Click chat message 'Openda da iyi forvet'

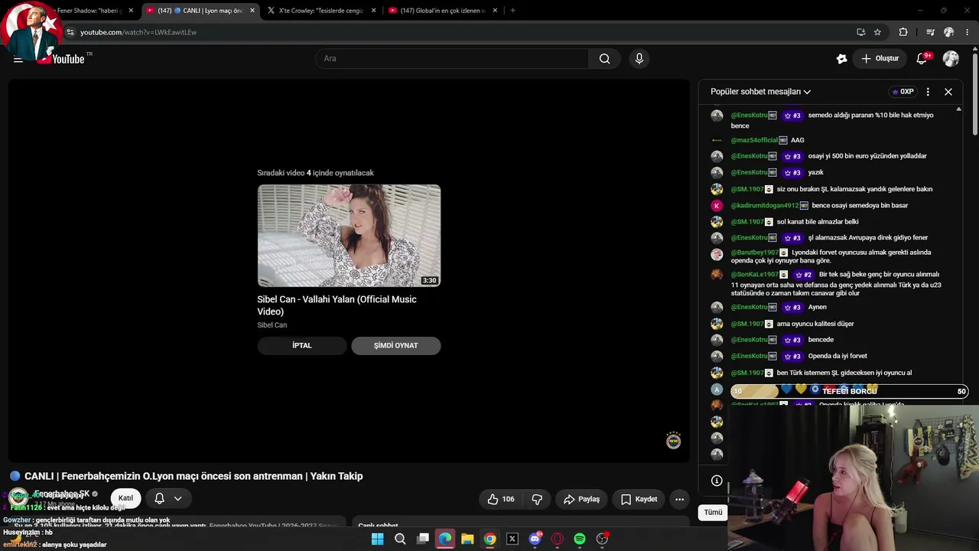(x=838, y=356)
